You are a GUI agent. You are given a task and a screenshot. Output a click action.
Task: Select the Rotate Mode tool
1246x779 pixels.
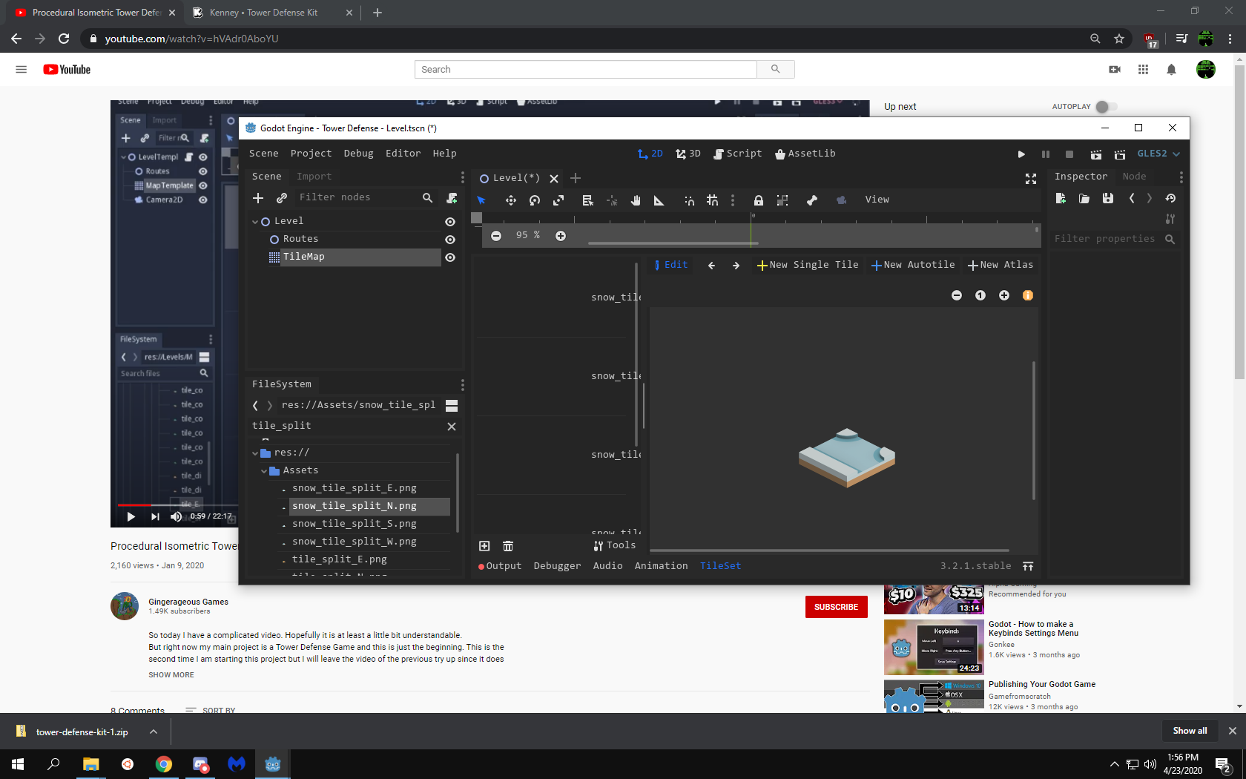coord(534,200)
